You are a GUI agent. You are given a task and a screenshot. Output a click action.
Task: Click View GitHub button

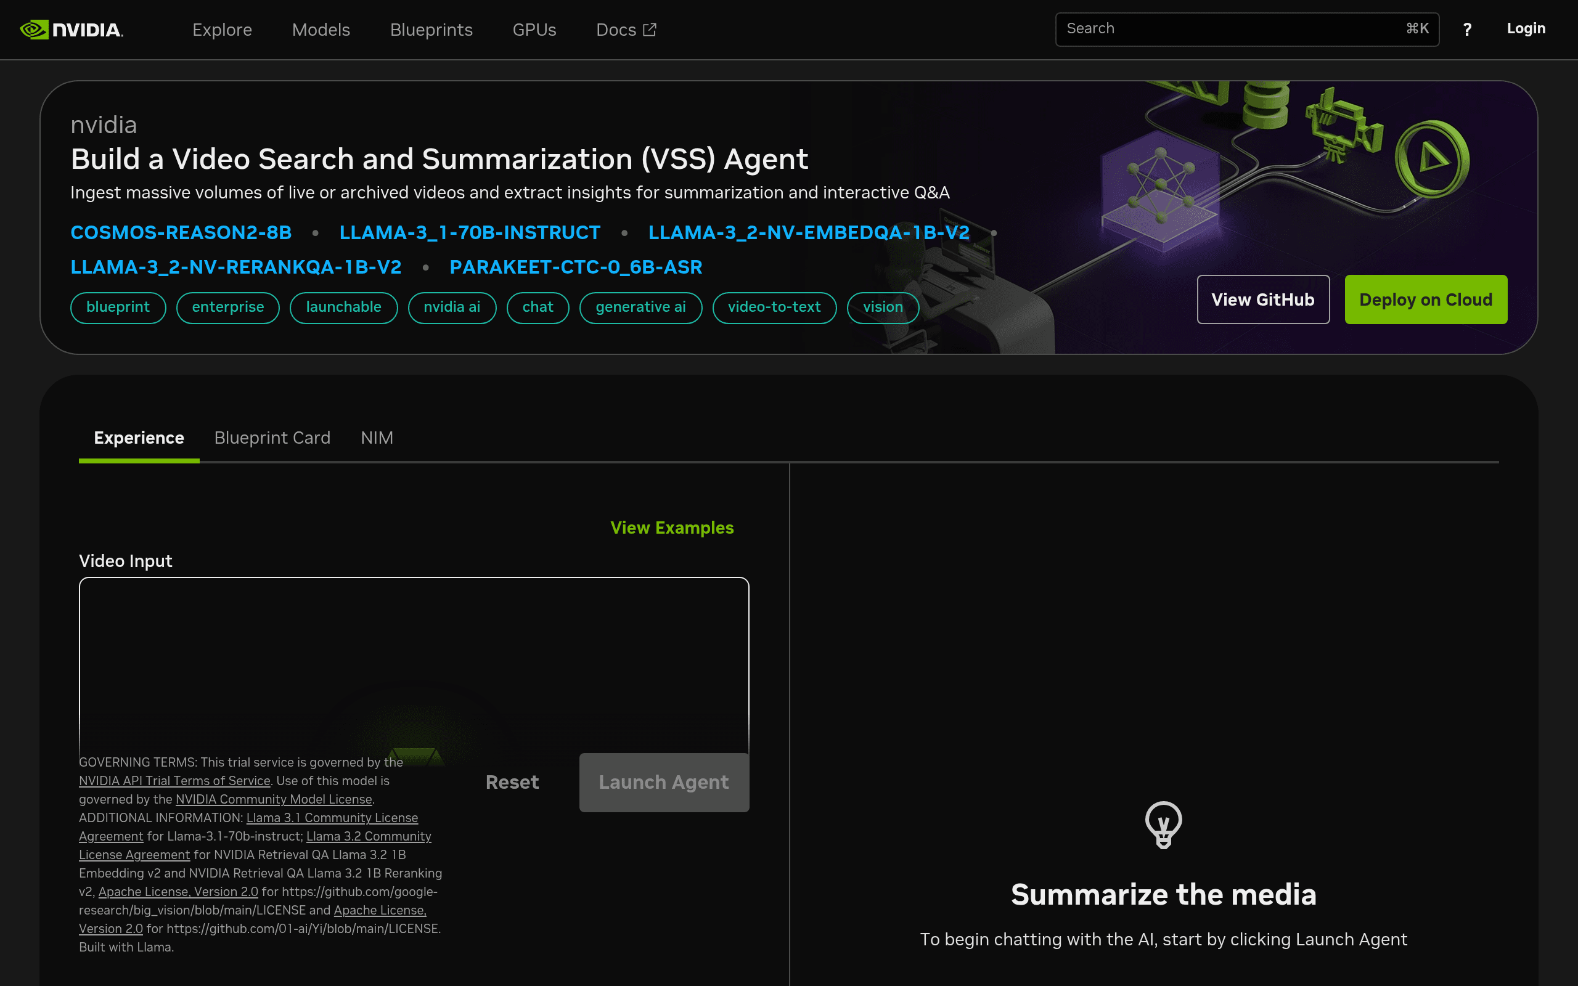coord(1263,299)
